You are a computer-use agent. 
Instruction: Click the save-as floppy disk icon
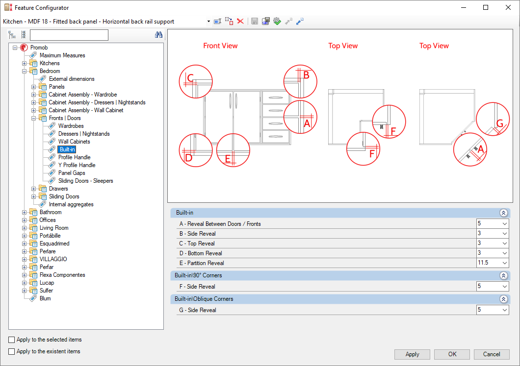click(x=265, y=22)
